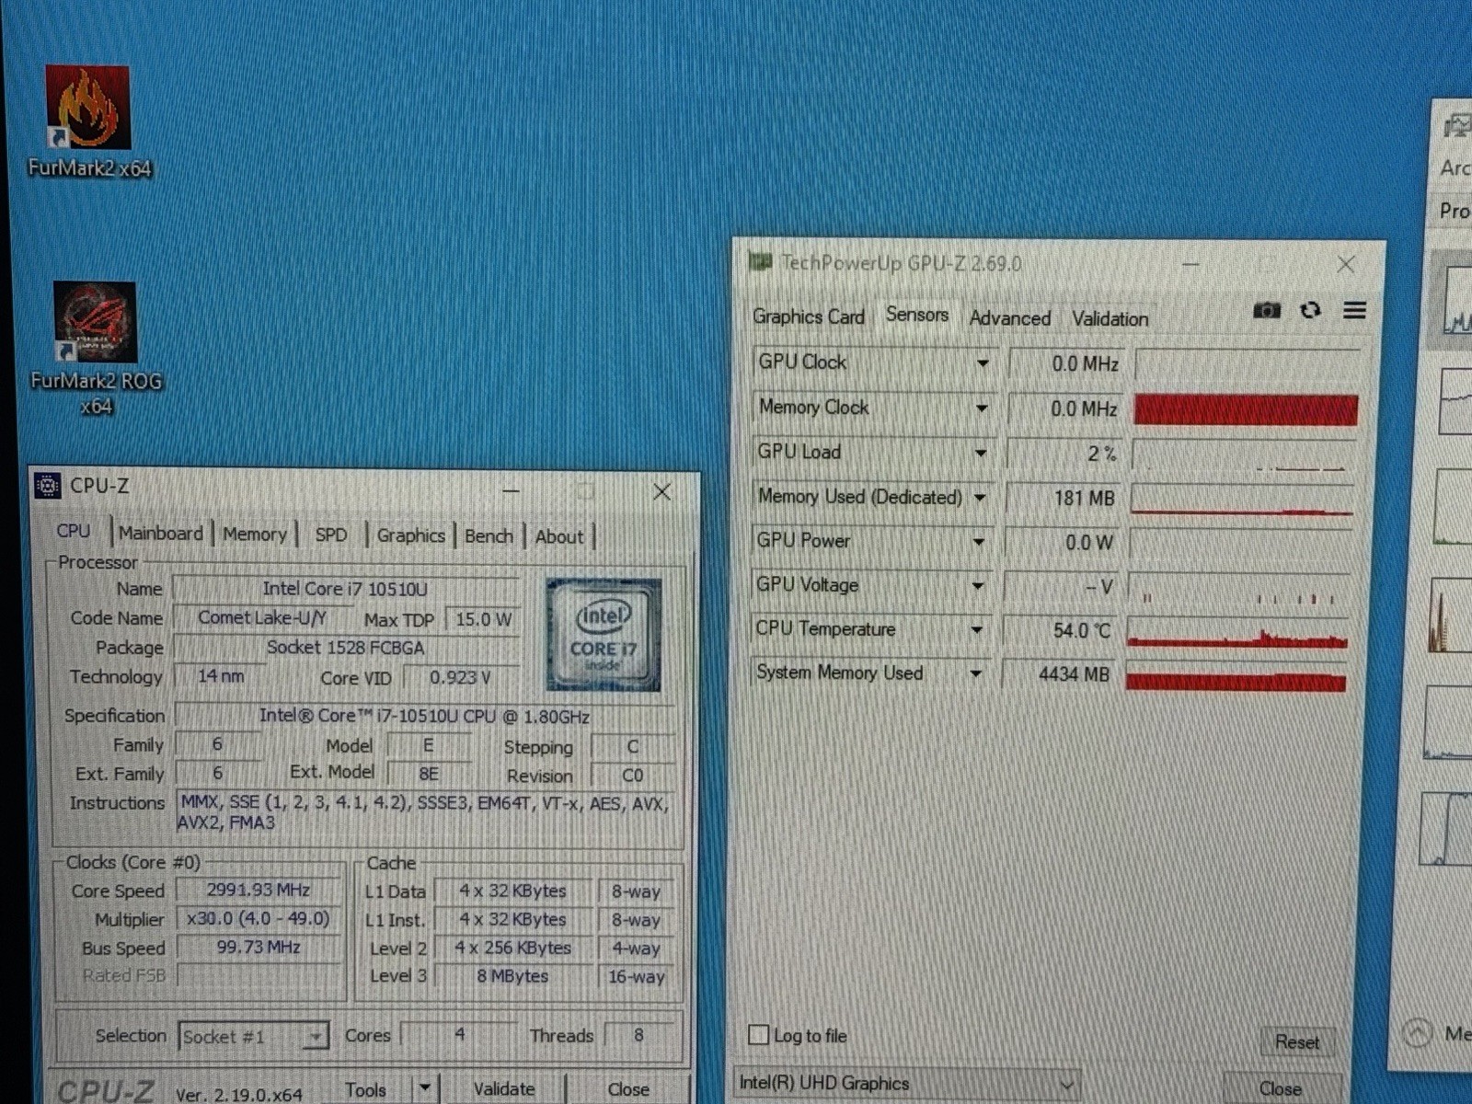Click the Reset button in GPU-Z
Screen dimensions: 1472x1104
(1297, 1041)
